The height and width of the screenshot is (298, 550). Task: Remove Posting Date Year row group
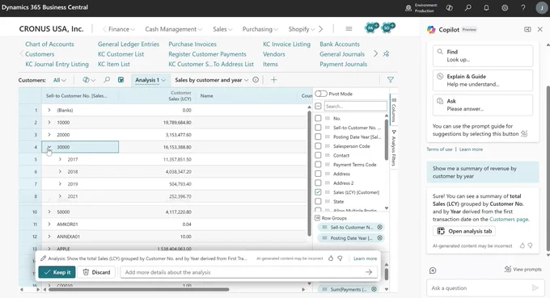(380, 238)
